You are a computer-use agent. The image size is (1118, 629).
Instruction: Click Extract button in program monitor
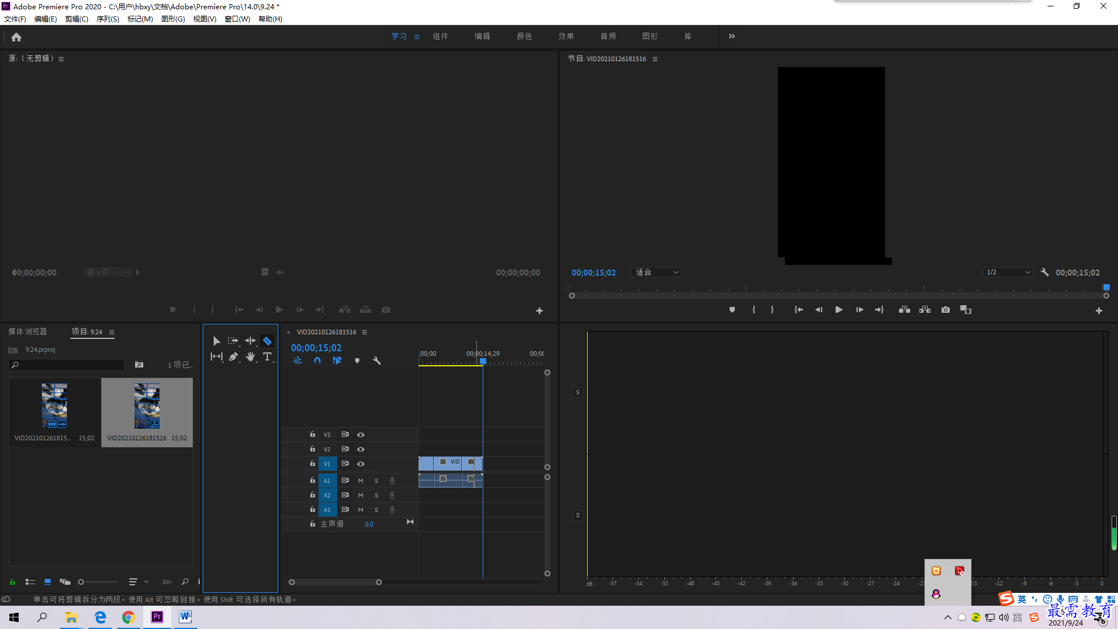[925, 310]
